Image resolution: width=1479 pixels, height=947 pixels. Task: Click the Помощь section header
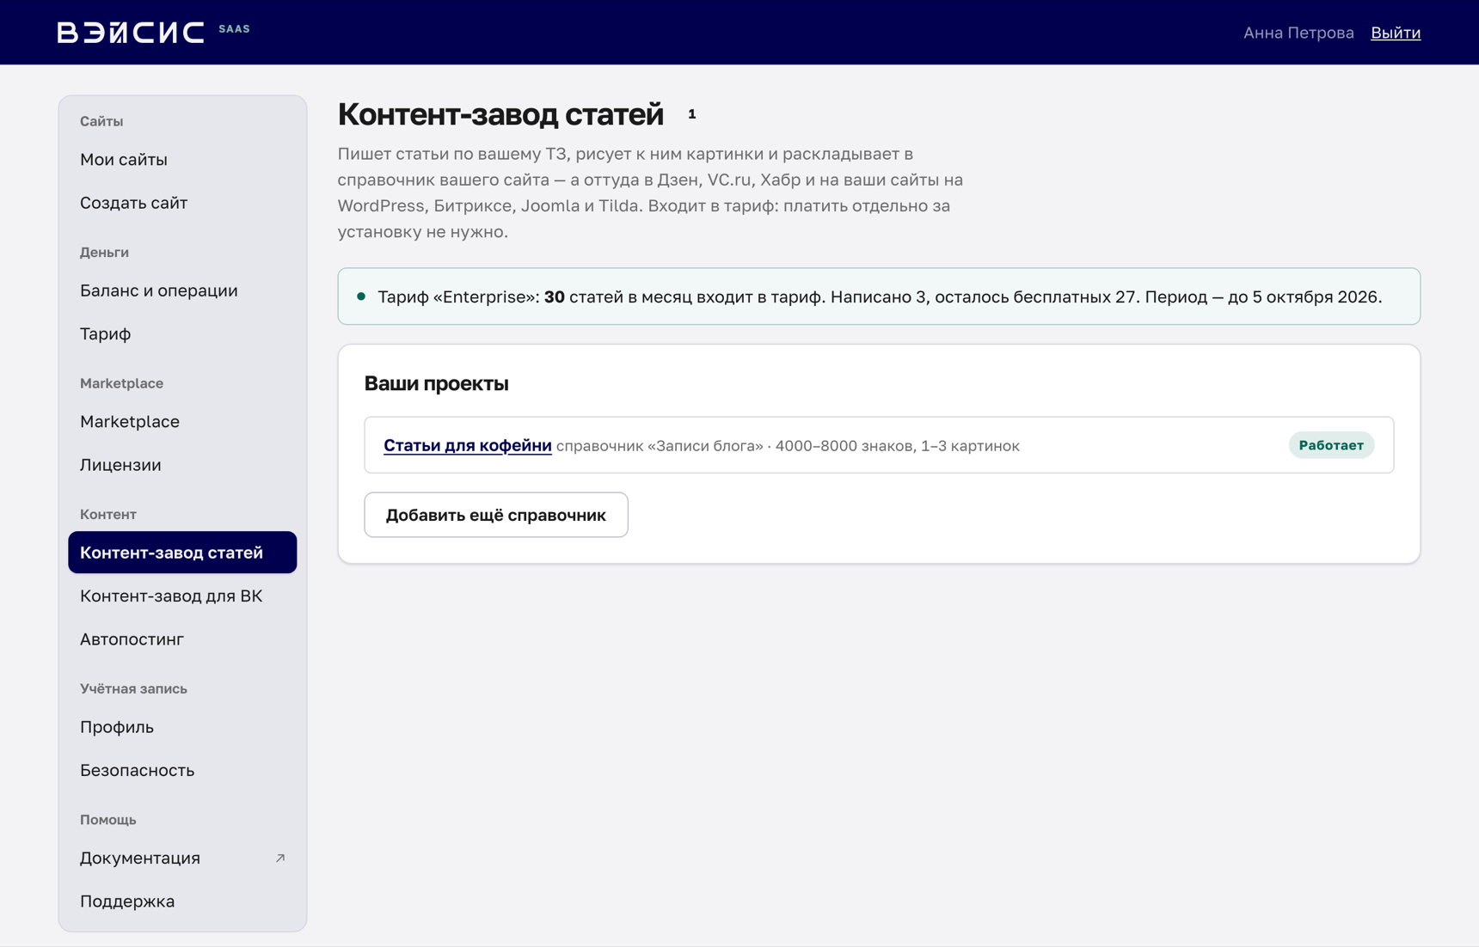[108, 820]
